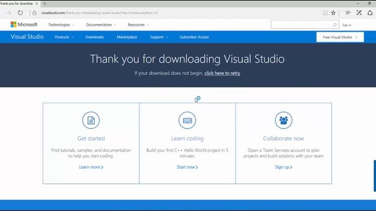Expand the Support menu
The image size is (376, 211).
159,37
